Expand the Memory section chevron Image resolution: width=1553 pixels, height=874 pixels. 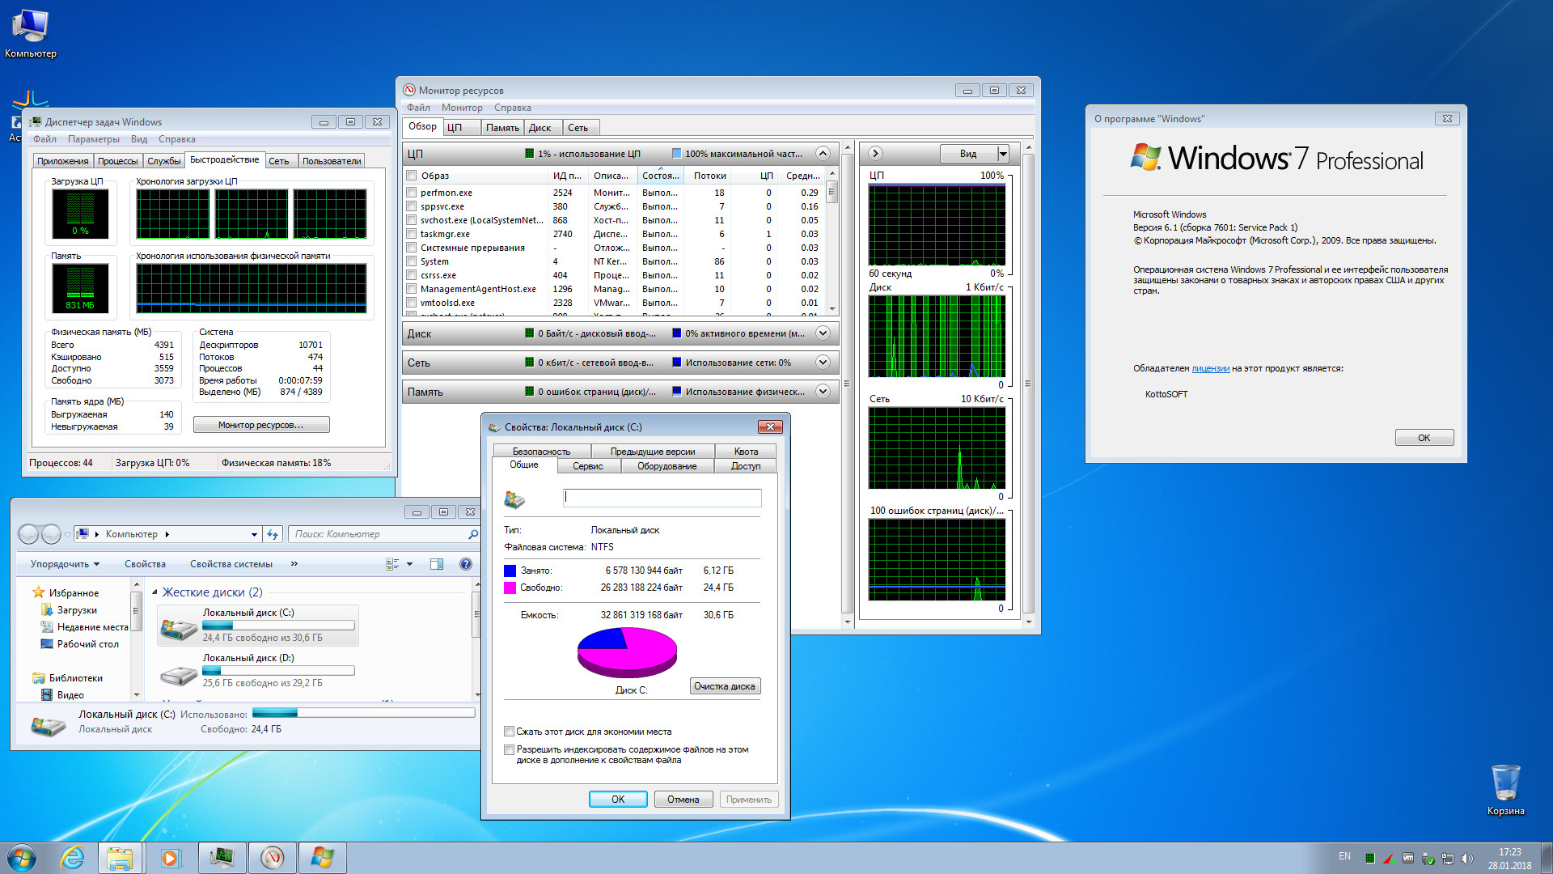[823, 392]
